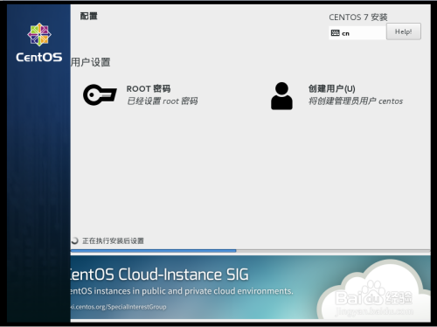Click the keyboard layout icon
Viewport: 437px width, 327px height.
tap(336, 33)
